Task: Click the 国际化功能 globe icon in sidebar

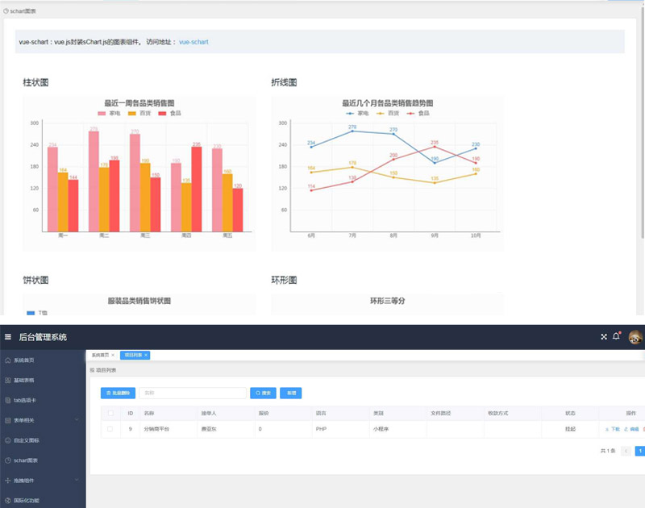Action: point(8,501)
